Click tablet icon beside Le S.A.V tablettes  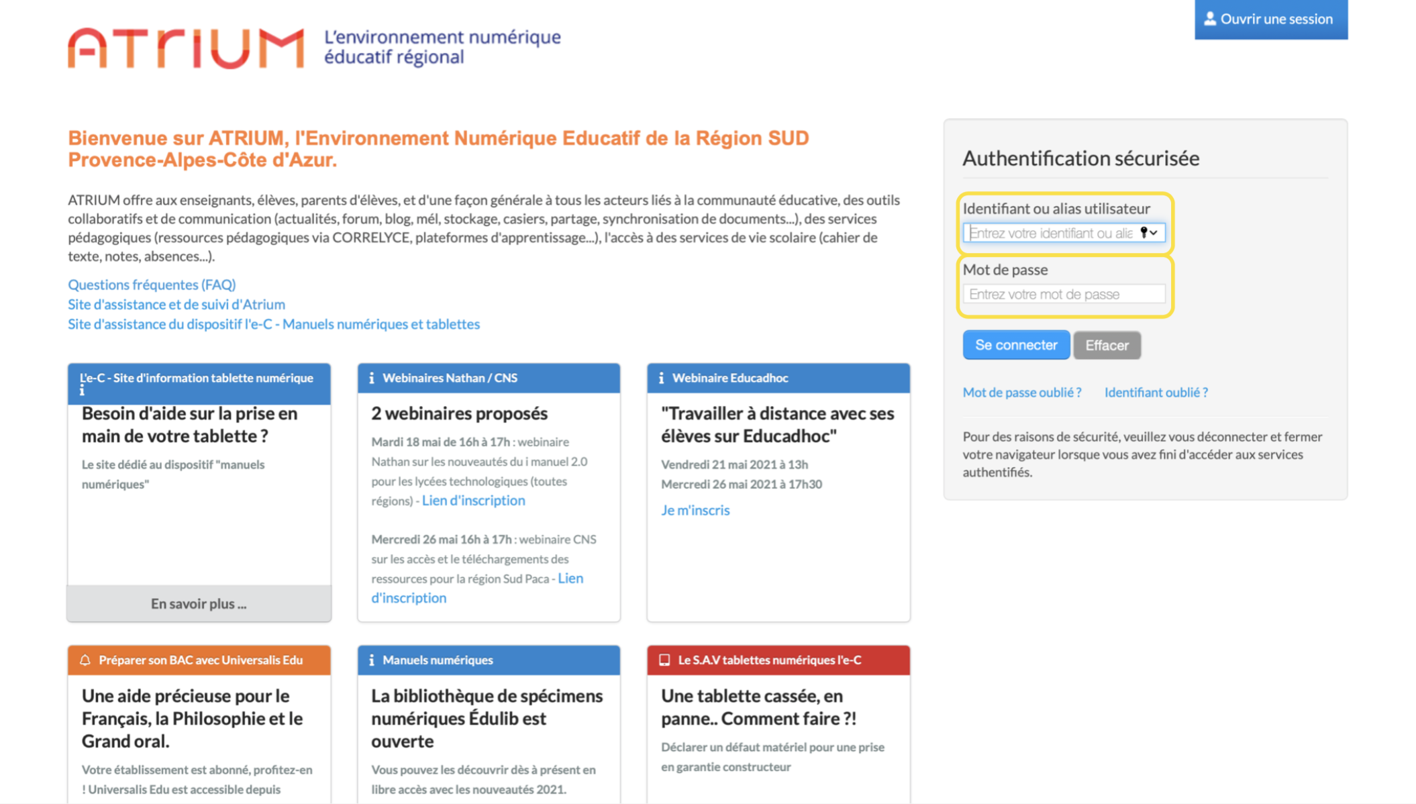point(664,660)
